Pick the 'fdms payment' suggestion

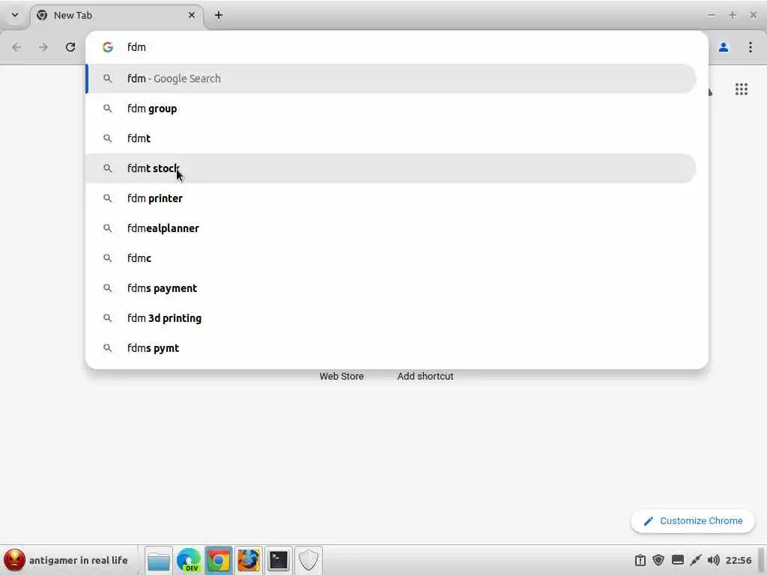pyautogui.click(x=391, y=288)
